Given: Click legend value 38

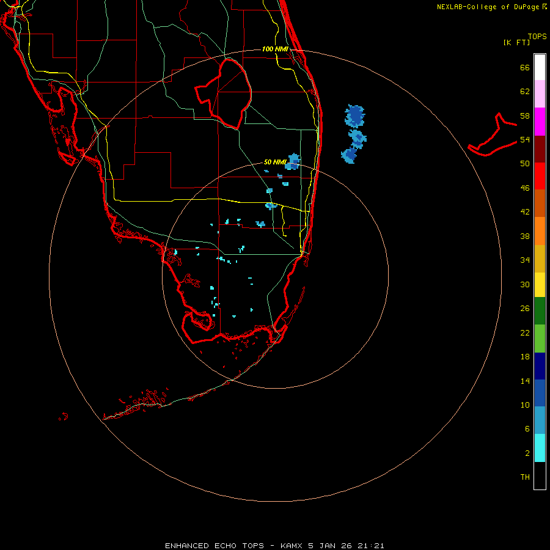Looking at the screenshot, I should (525, 236).
